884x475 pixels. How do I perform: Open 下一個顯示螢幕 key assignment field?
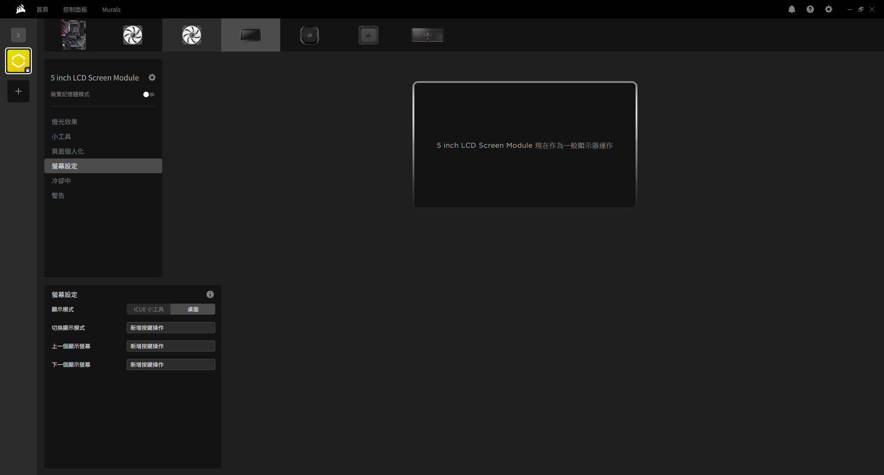pyautogui.click(x=171, y=364)
